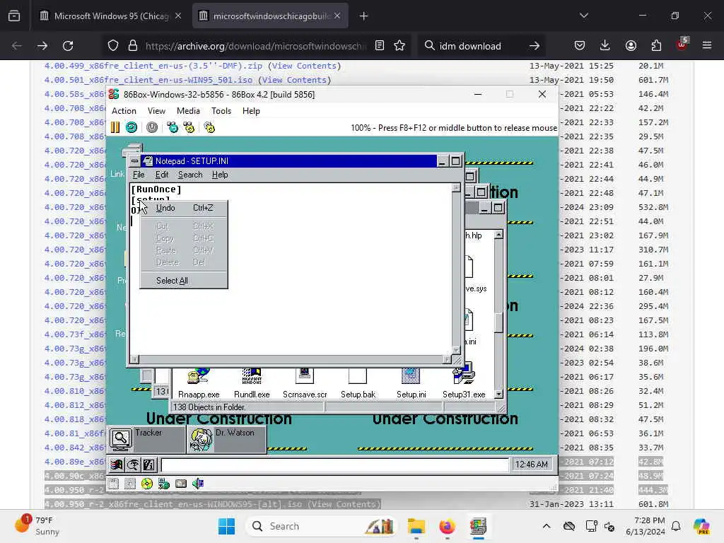The width and height of the screenshot is (724, 543).
Task: Go forward in Firefox history
Action: coord(42,46)
